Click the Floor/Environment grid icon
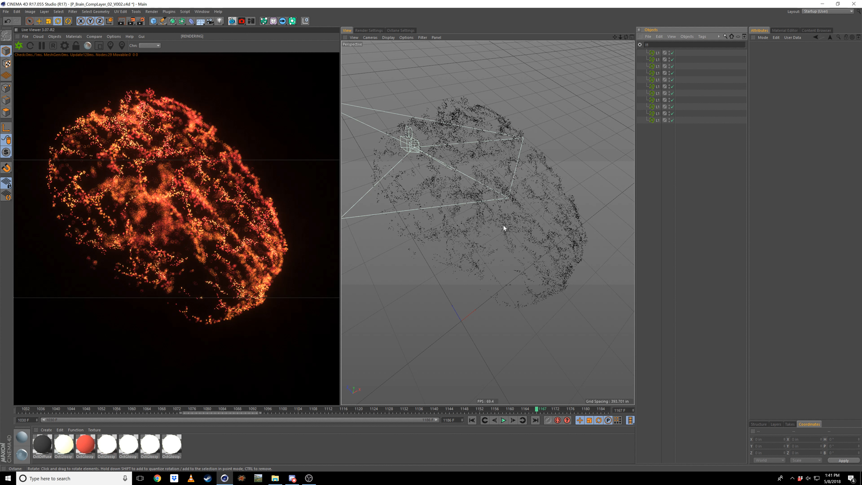Screen dimensions: 862x485 point(201,21)
